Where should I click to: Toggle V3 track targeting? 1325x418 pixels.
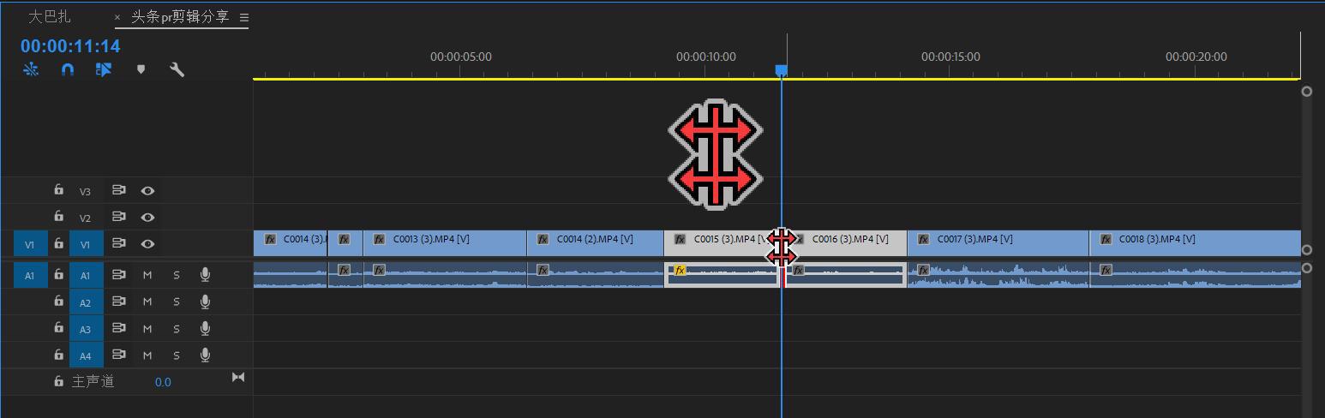[x=86, y=191]
